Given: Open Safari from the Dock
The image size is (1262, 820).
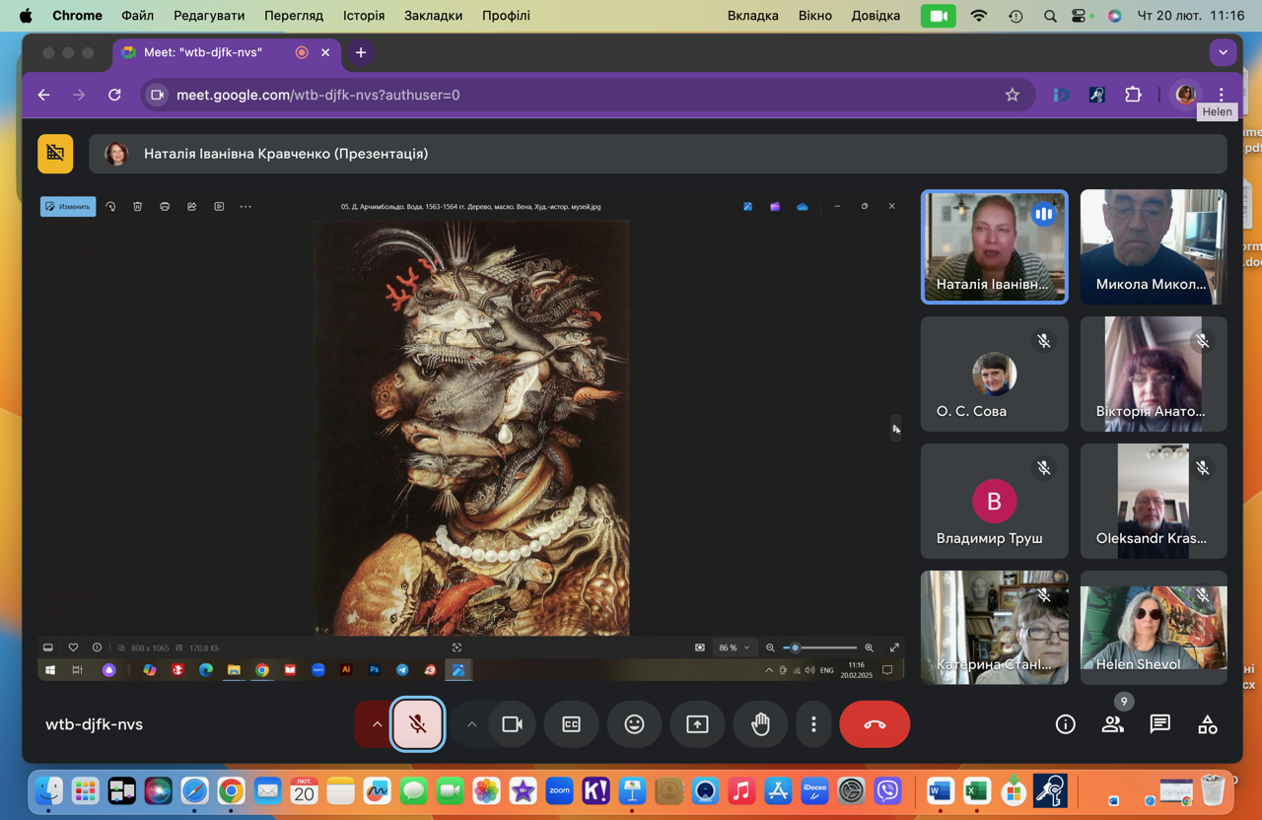Looking at the screenshot, I should (x=194, y=790).
